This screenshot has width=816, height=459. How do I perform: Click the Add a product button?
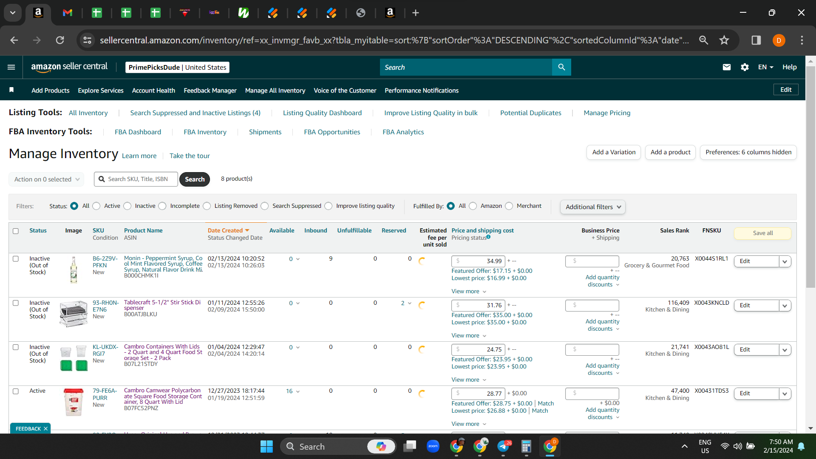point(670,152)
